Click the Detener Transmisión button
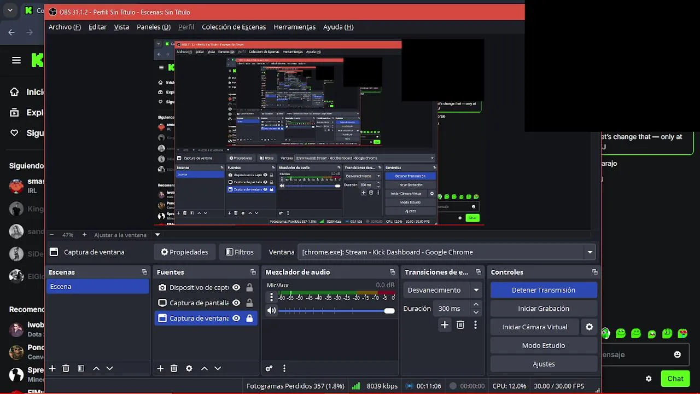 point(544,290)
